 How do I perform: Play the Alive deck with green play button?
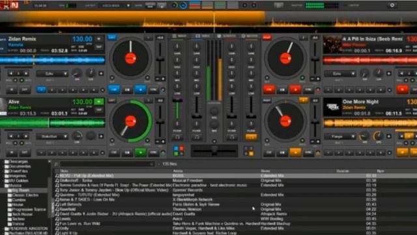pyautogui.click(x=141, y=152)
